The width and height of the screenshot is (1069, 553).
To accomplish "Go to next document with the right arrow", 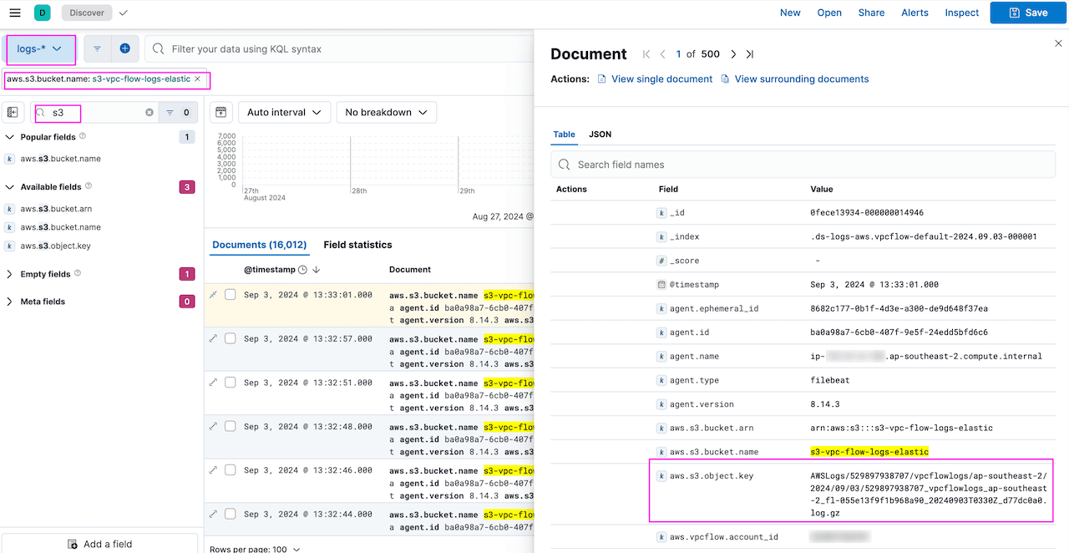I will tap(733, 53).
